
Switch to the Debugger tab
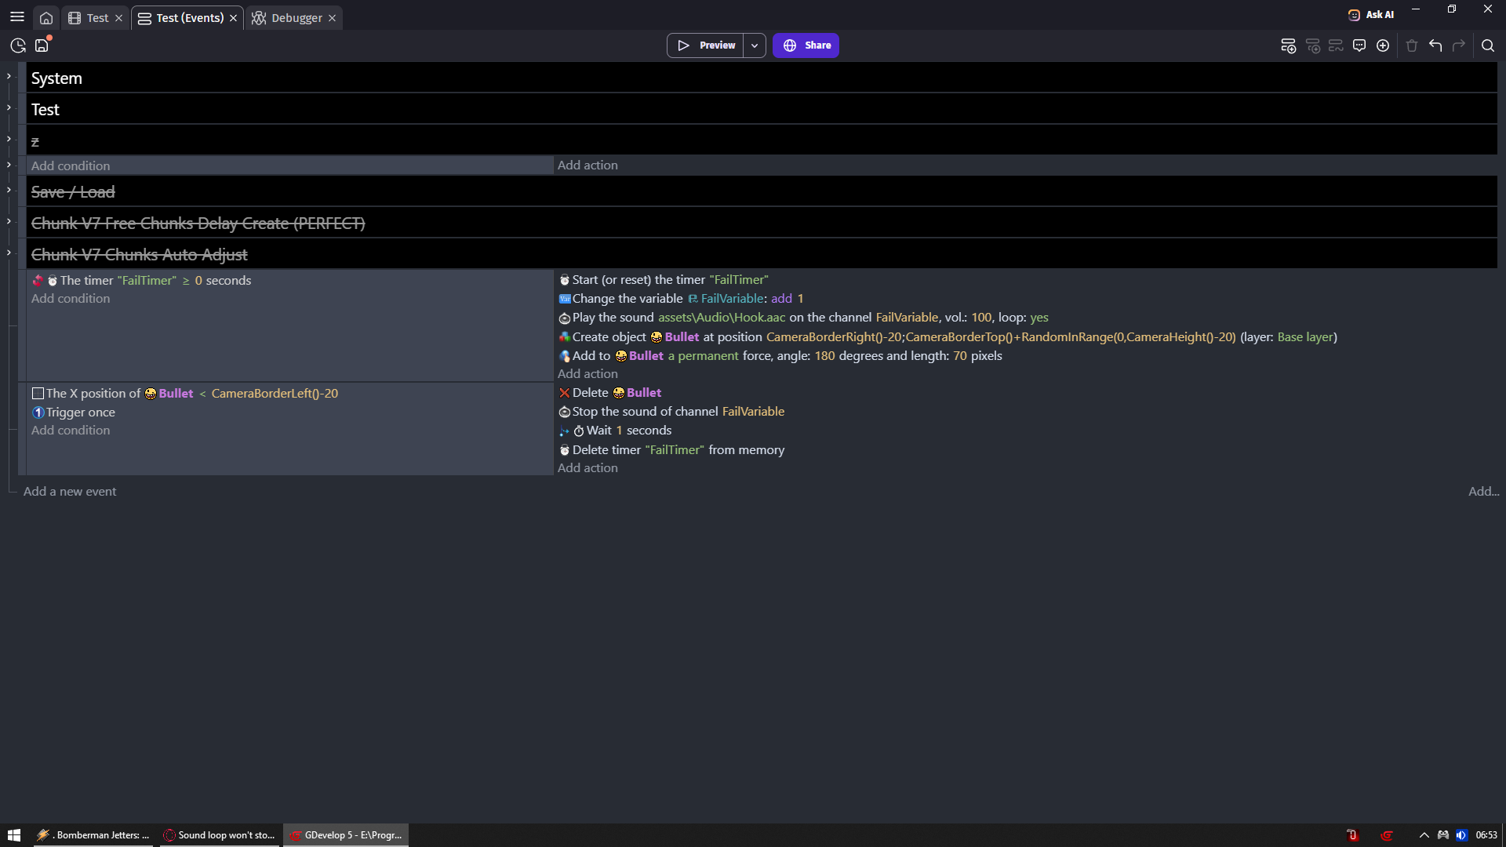point(296,18)
